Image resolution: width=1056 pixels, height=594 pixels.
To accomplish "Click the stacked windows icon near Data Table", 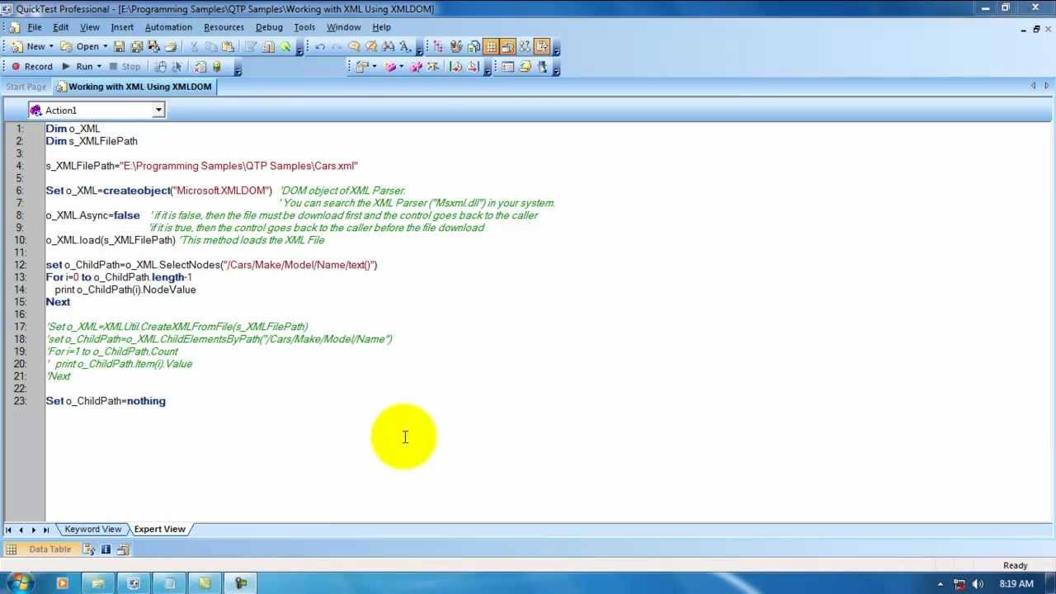I will (124, 549).
